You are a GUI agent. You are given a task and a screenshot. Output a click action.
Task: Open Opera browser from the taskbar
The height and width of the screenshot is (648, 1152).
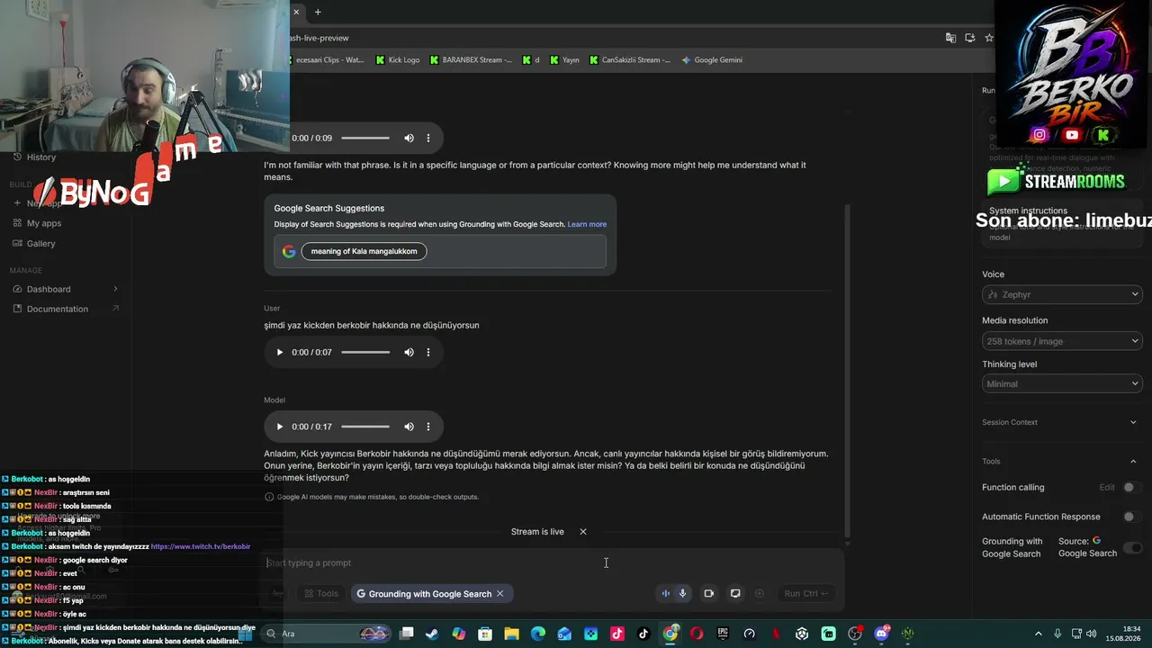[x=697, y=634]
